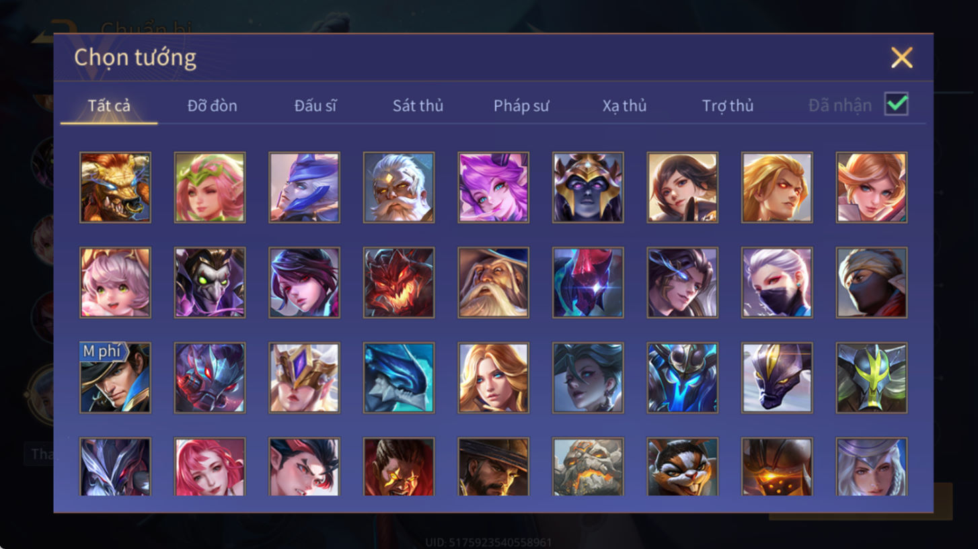Show the 'Pháp sư' hero category
Viewport: 978px width, 549px height.
pos(521,105)
